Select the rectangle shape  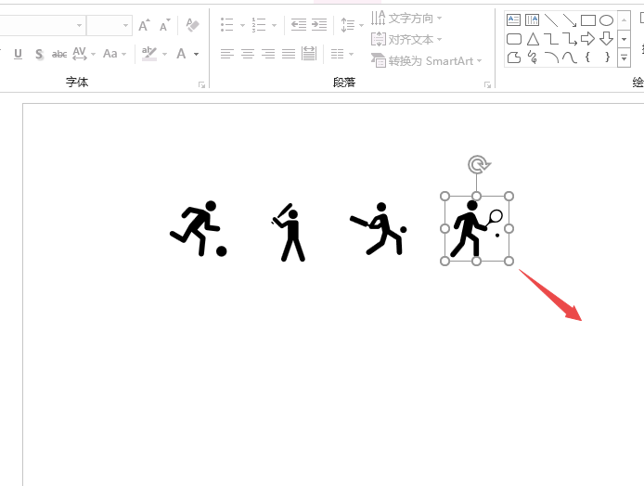pos(588,20)
